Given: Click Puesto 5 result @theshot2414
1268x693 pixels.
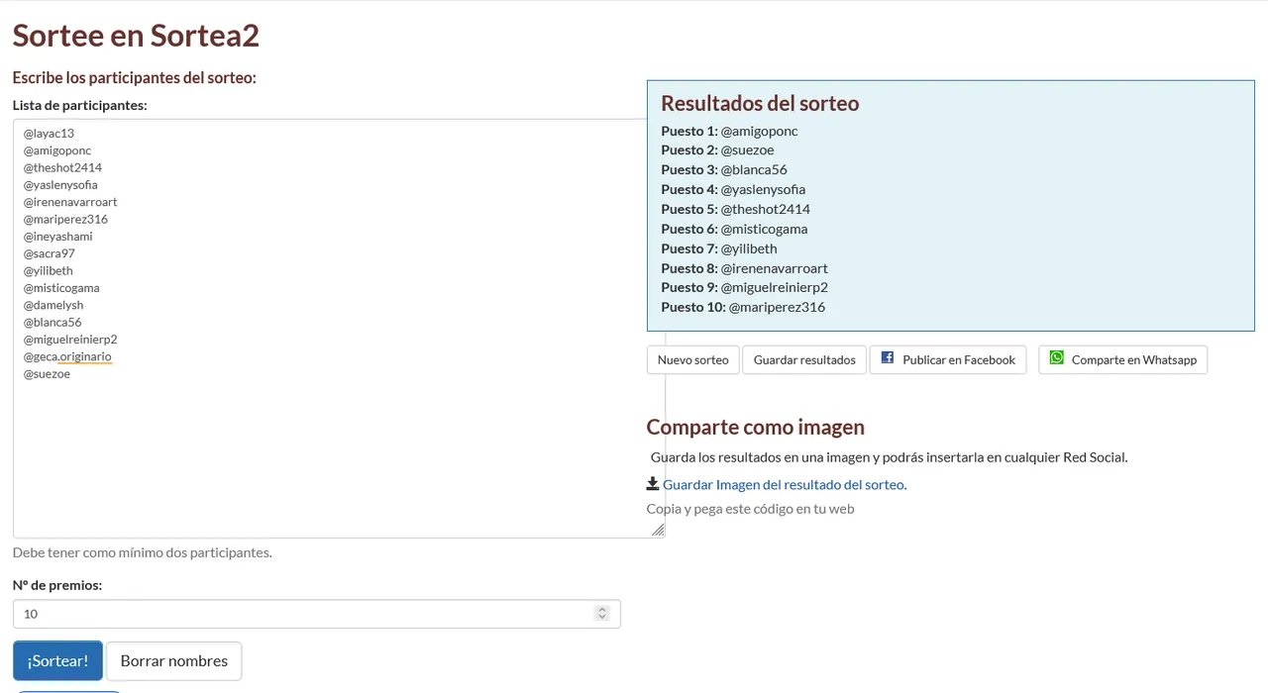Looking at the screenshot, I should click(x=765, y=209).
